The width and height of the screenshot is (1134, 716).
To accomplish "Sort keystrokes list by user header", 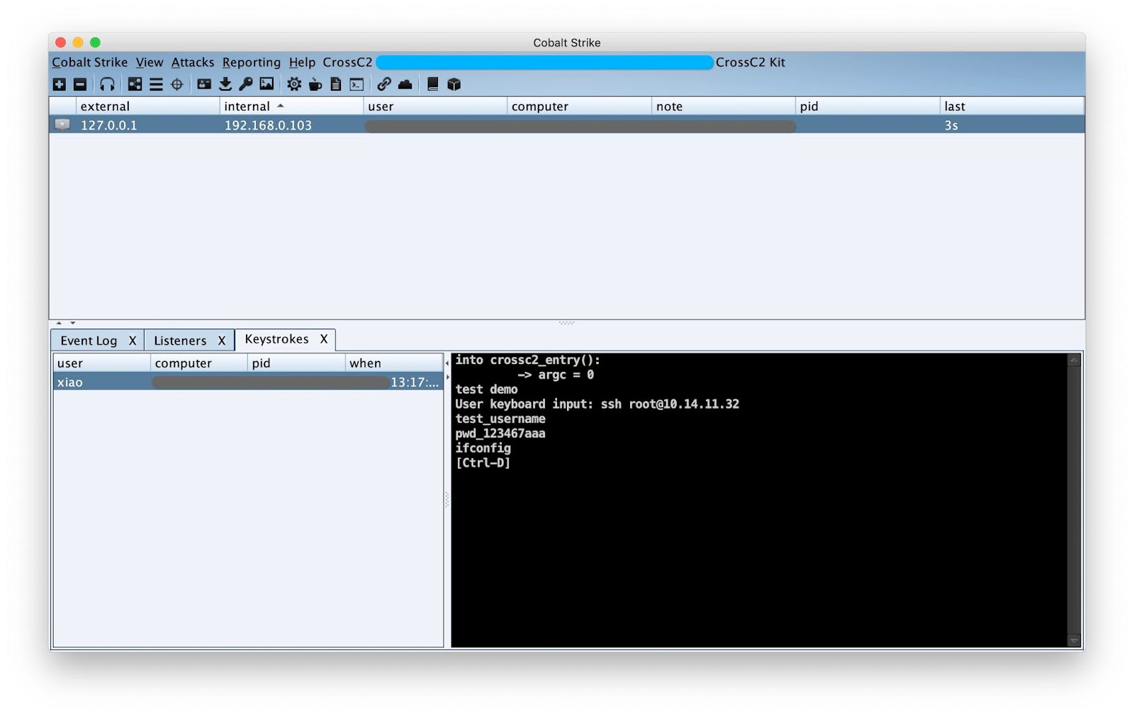I will coord(102,363).
